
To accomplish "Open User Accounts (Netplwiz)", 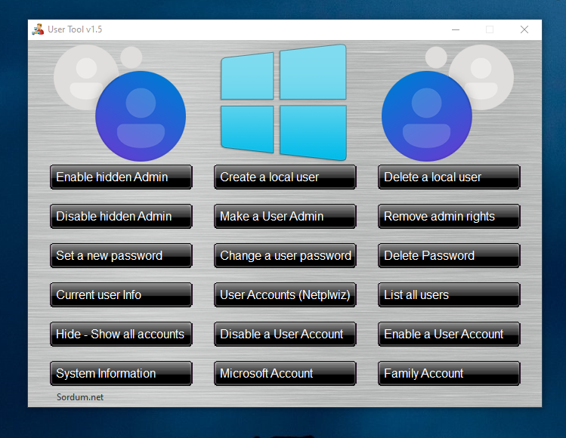I will [285, 295].
